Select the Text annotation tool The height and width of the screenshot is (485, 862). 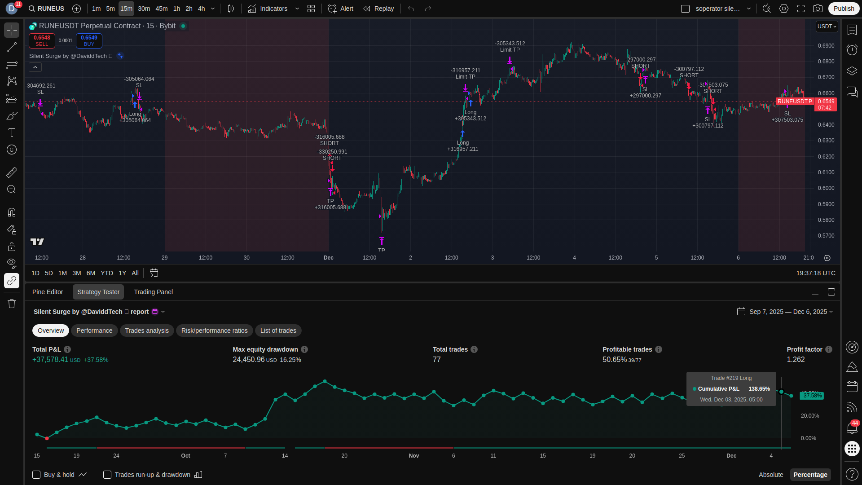pos(12,132)
